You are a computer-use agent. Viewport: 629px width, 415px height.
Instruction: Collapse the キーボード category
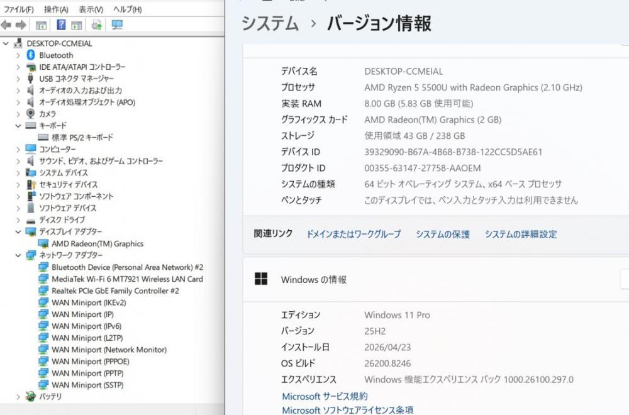point(18,126)
